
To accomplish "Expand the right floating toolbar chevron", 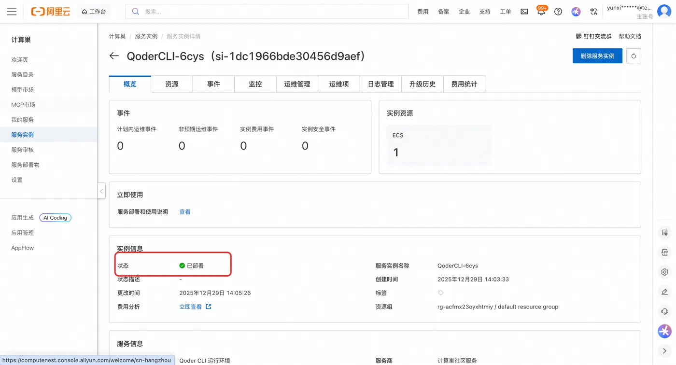I will (x=664, y=351).
